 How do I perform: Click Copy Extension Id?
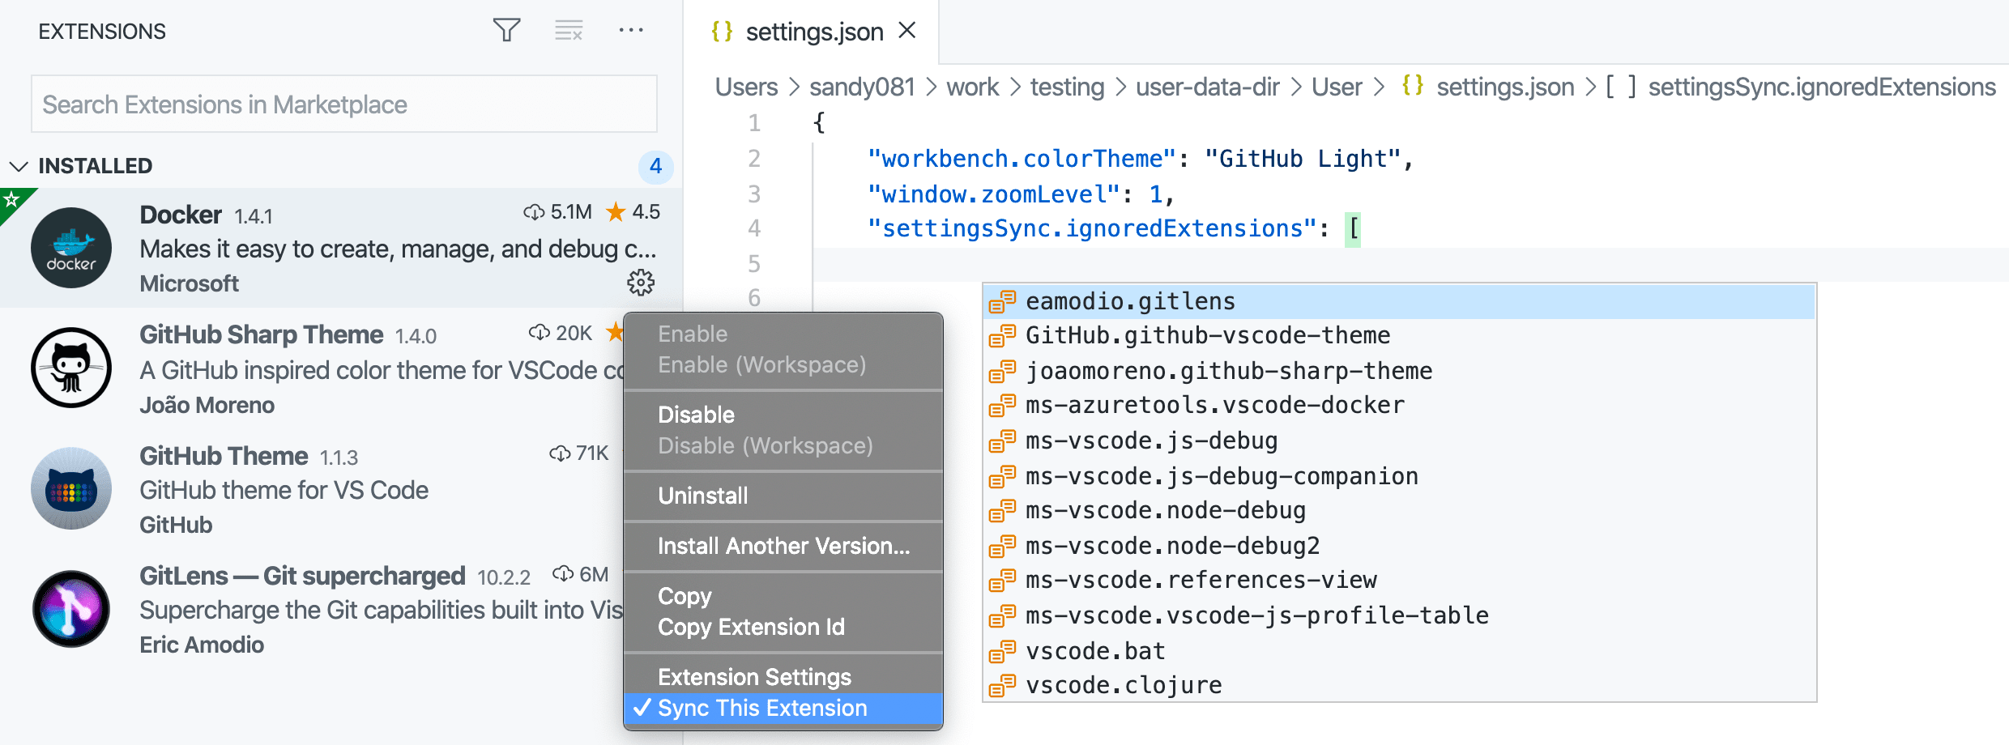752,627
